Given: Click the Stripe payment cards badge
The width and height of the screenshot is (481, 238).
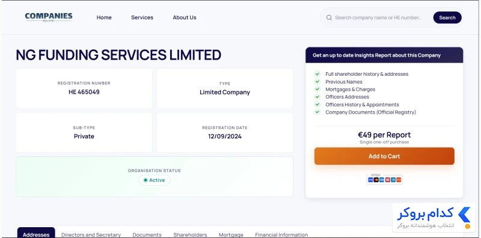Looking at the screenshot, I should point(384,179).
